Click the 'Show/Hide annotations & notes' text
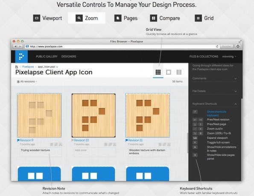 tap(222, 149)
